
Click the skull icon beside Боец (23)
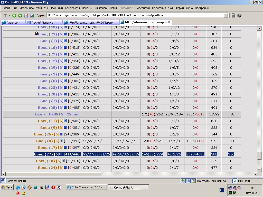pyautogui.click(x=36, y=34)
